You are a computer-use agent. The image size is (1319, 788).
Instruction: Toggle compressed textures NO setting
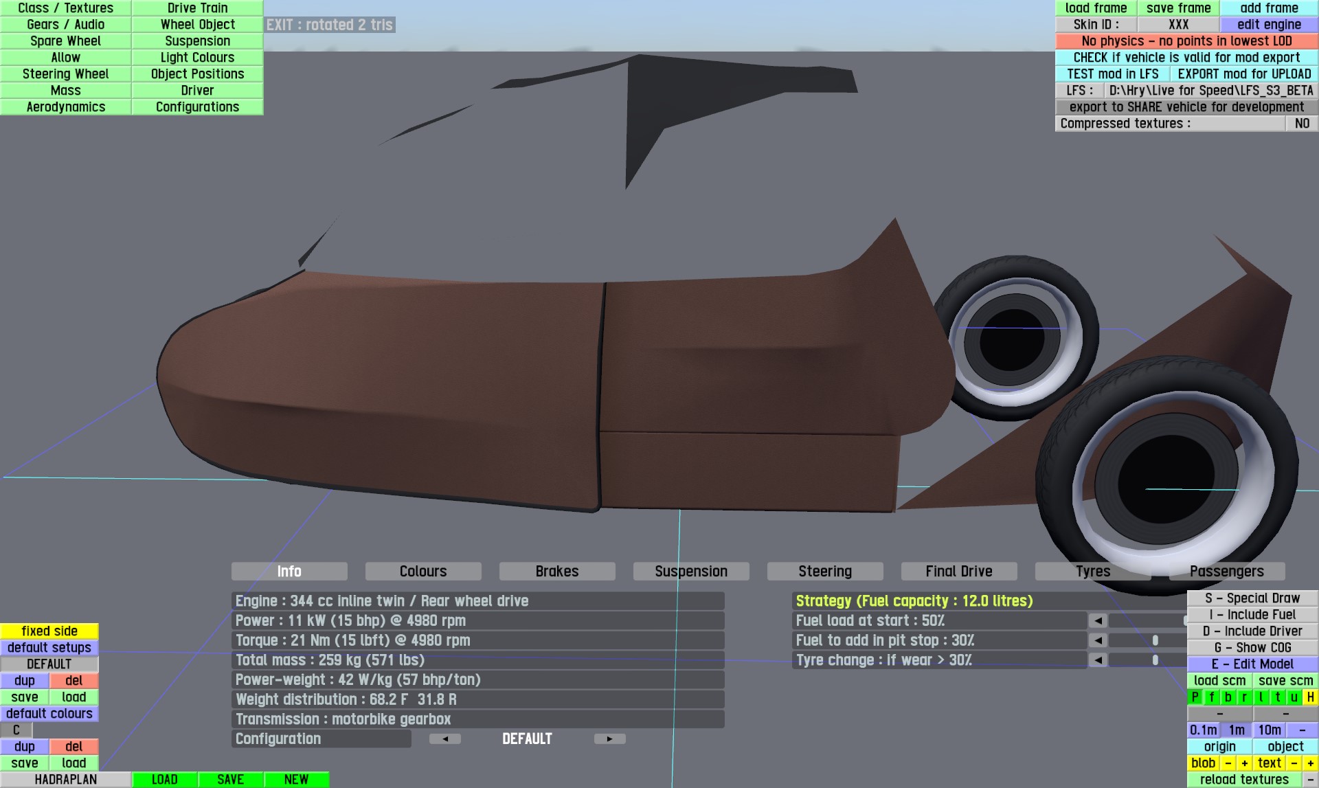[1301, 124]
